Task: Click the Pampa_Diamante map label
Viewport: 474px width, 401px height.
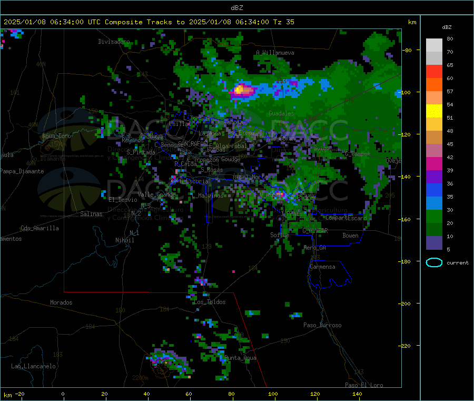Action: [22, 171]
